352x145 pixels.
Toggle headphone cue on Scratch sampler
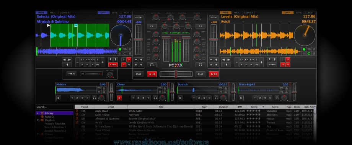pos(216,98)
